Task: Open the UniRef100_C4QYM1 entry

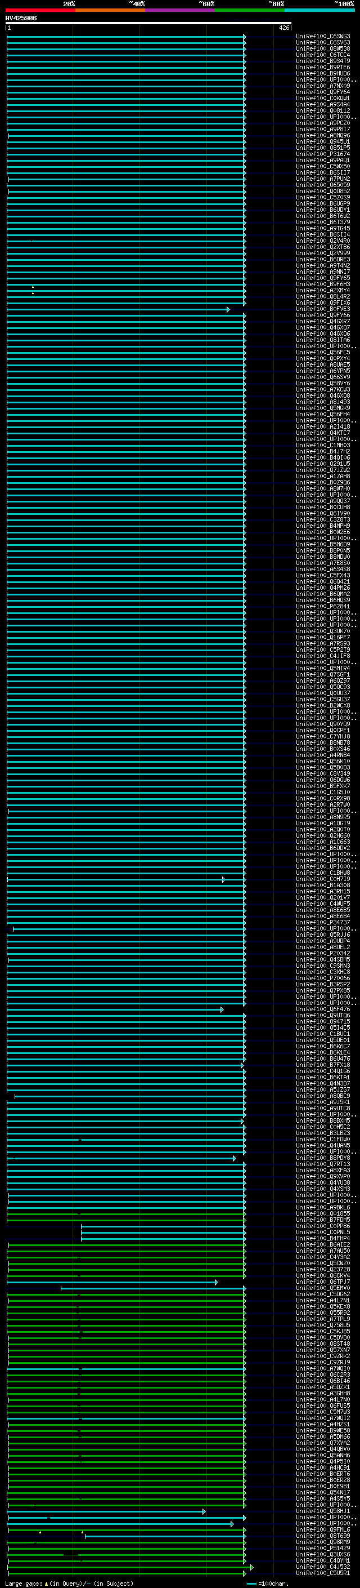Action: [323, 1561]
